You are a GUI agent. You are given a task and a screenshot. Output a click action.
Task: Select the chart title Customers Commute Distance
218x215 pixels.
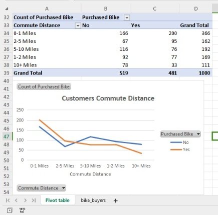[108, 98]
